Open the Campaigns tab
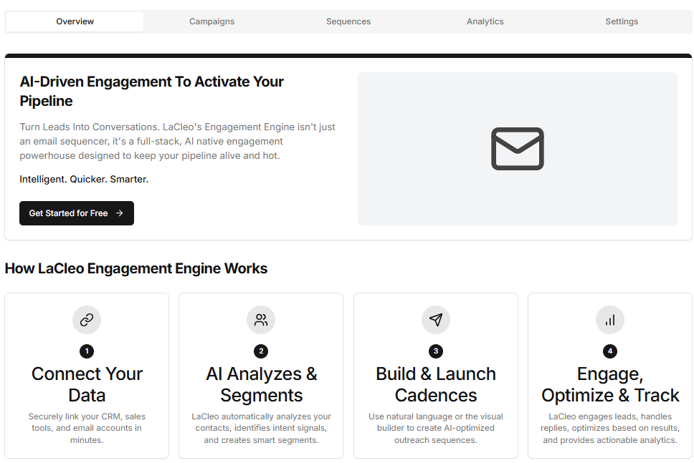 click(211, 21)
